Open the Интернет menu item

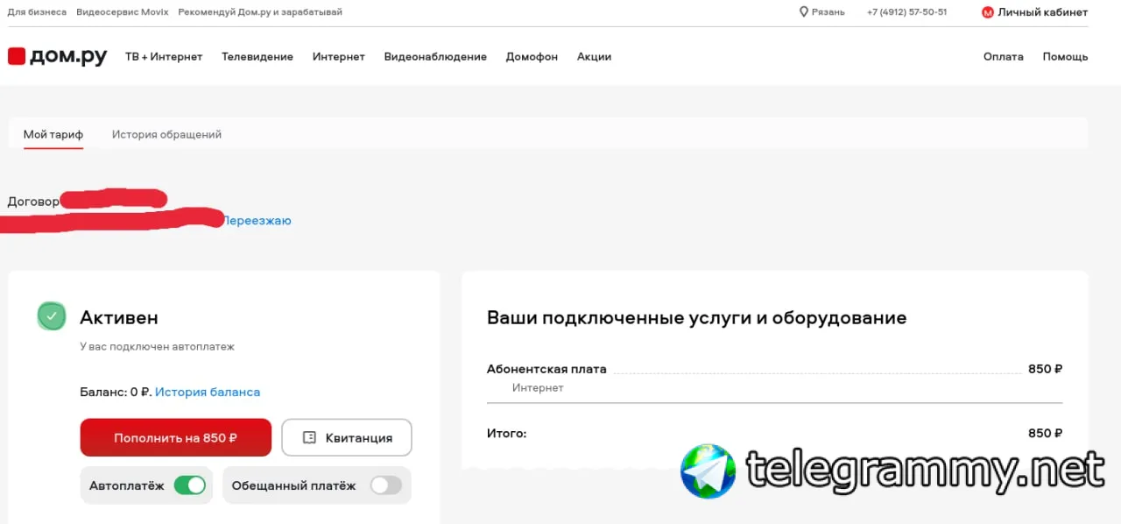pyautogui.click(x=338, y=56)
